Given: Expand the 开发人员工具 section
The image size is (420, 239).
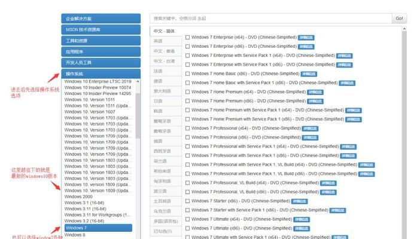Looking at the screenshot, I should point(101,63).
